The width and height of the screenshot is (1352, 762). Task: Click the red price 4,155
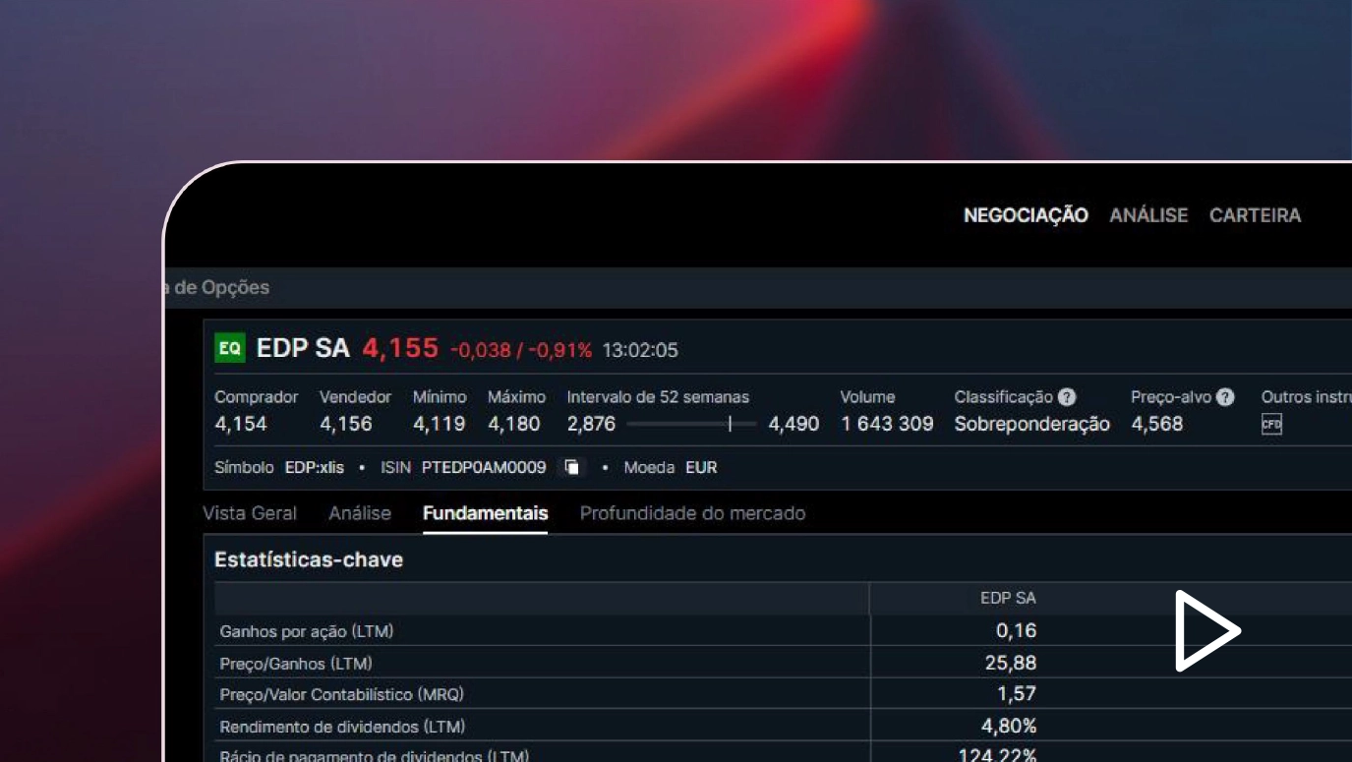pos(400,348)
